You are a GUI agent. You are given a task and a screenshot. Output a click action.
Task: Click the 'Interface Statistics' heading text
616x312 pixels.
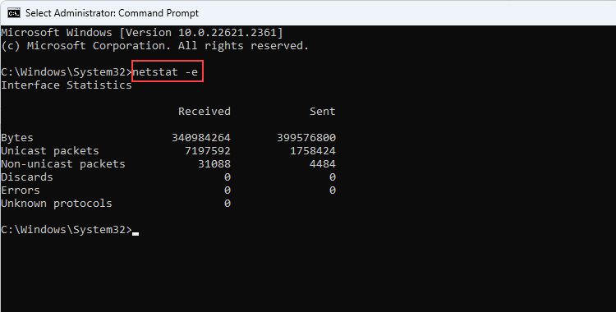point(67,85)
